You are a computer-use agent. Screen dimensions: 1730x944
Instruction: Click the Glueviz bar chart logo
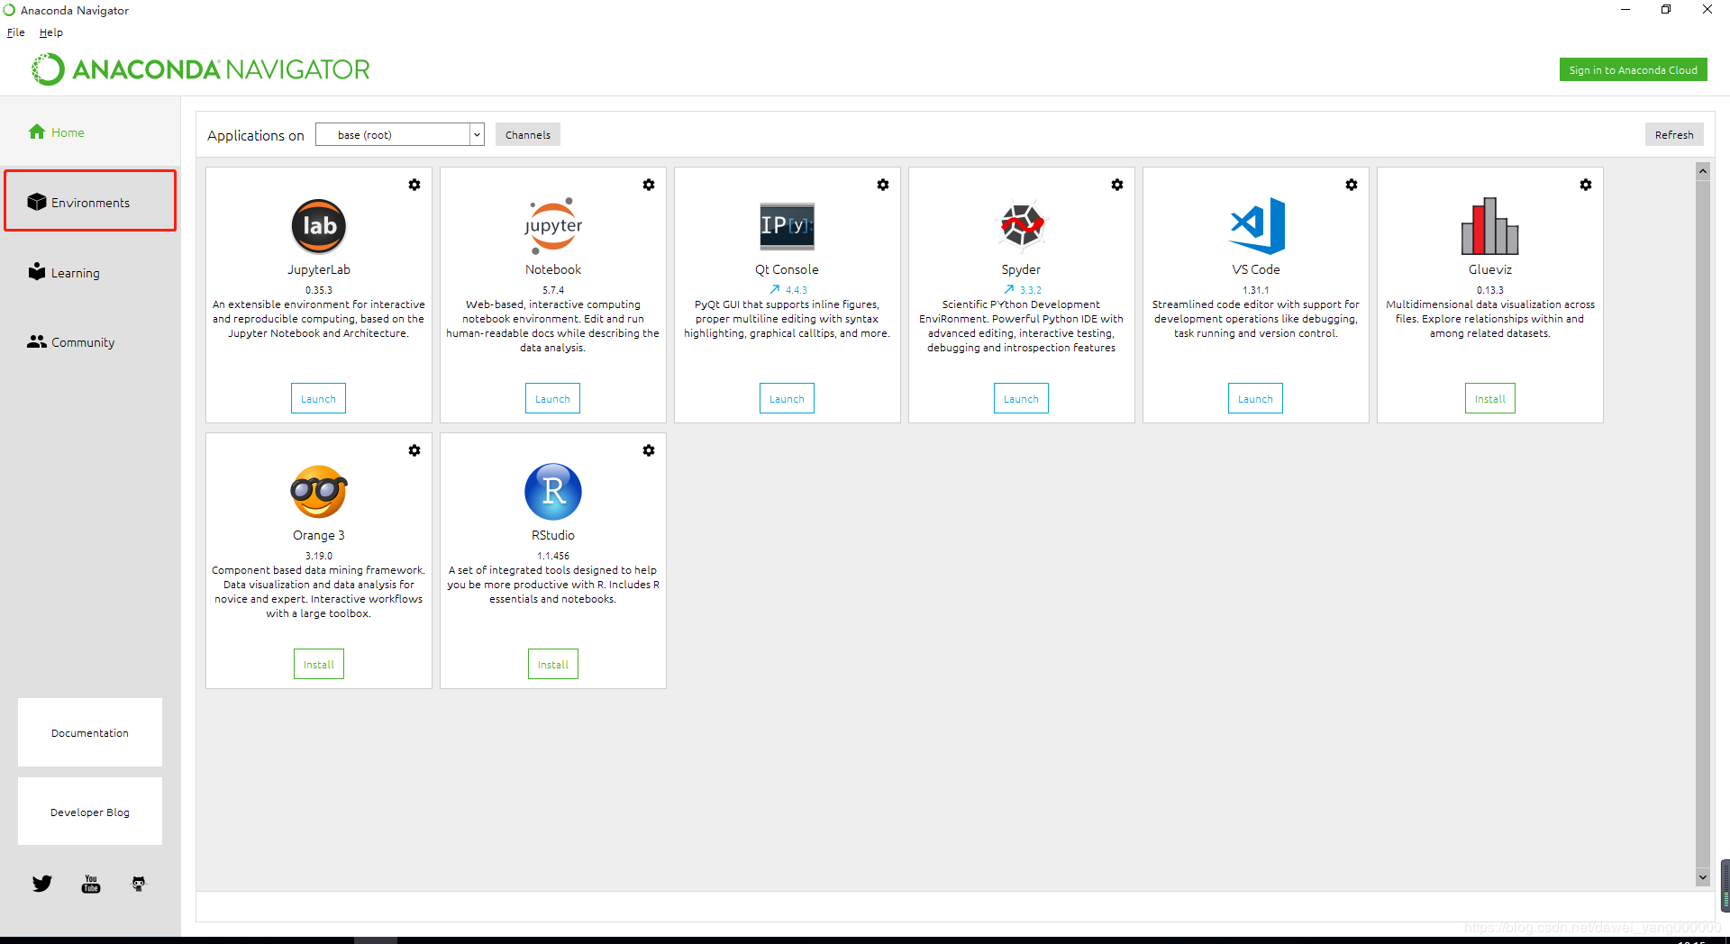(1490, 226)
